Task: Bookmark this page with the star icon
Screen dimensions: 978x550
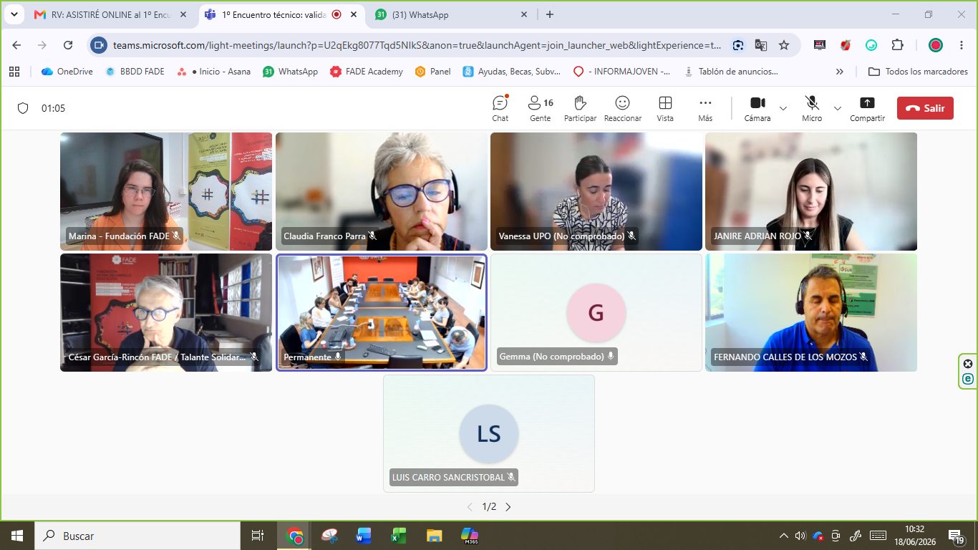Action: [784, 45]
